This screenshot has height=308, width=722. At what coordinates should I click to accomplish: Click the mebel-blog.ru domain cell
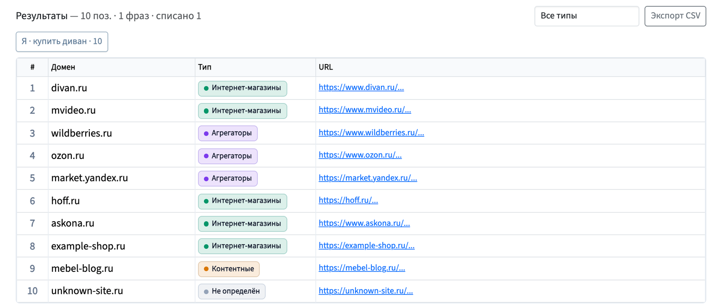pyautogui.click(x=121, y=269)
